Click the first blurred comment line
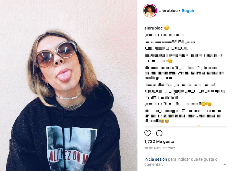This screenshot has height=171, width=233. click(x=164, y=35)
